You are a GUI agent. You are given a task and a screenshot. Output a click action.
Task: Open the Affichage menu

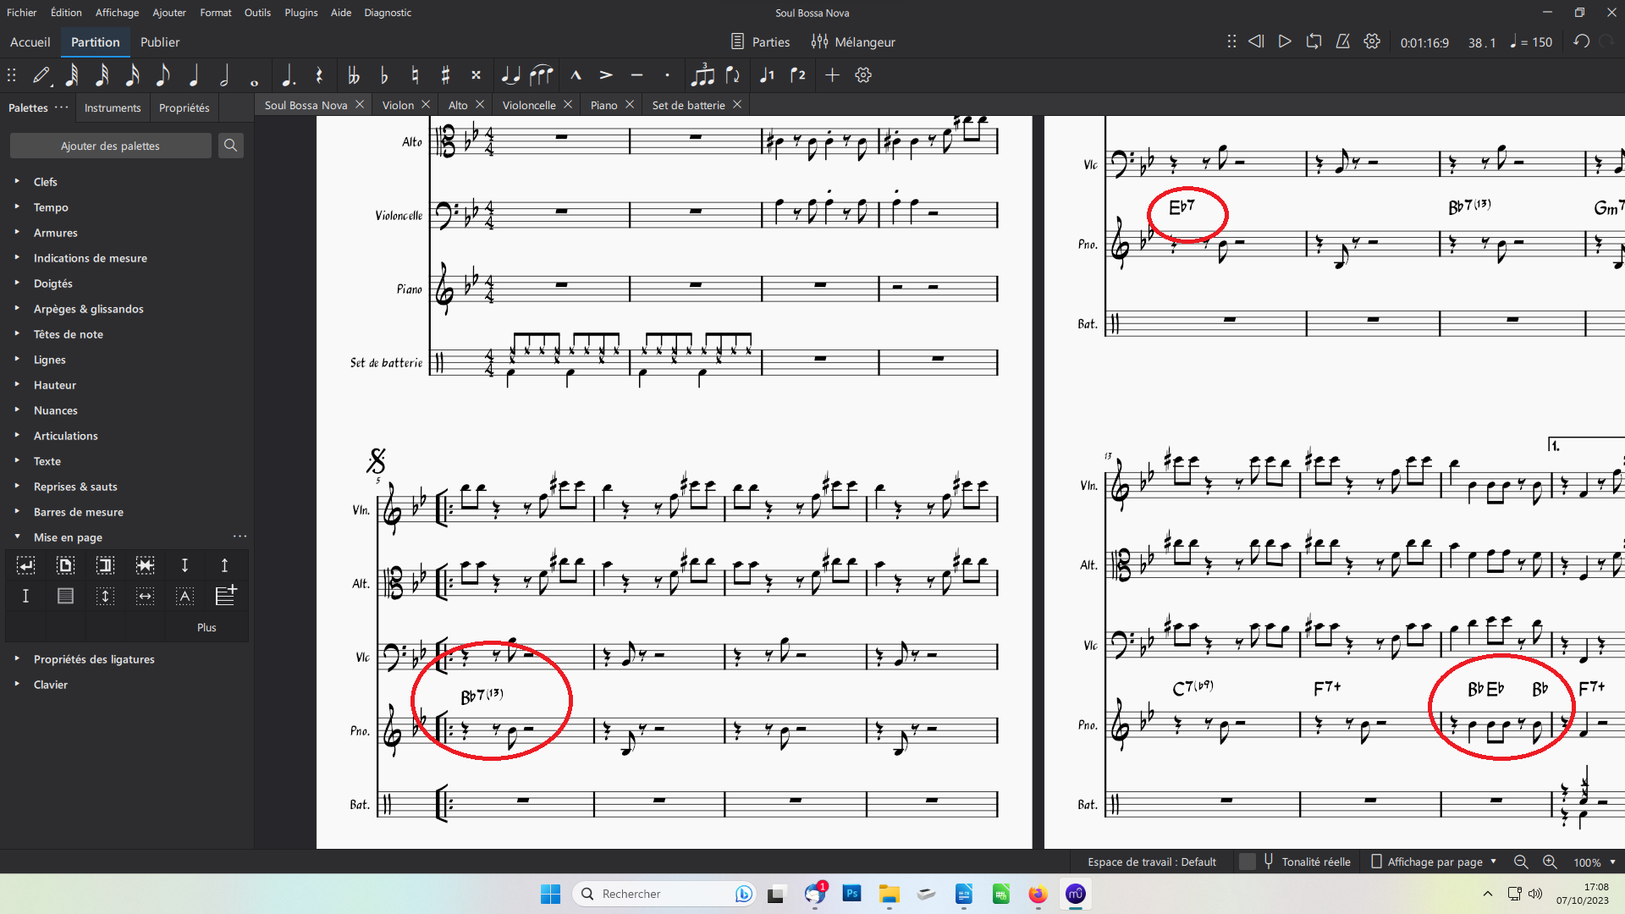[x=116, y=12]
